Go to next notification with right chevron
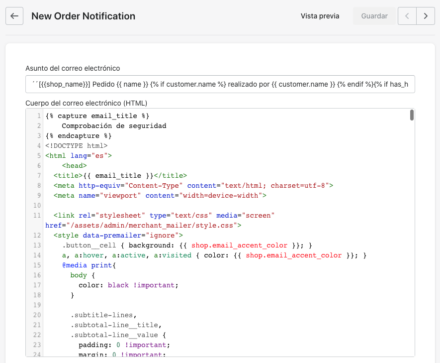 (x=426, y=16)
